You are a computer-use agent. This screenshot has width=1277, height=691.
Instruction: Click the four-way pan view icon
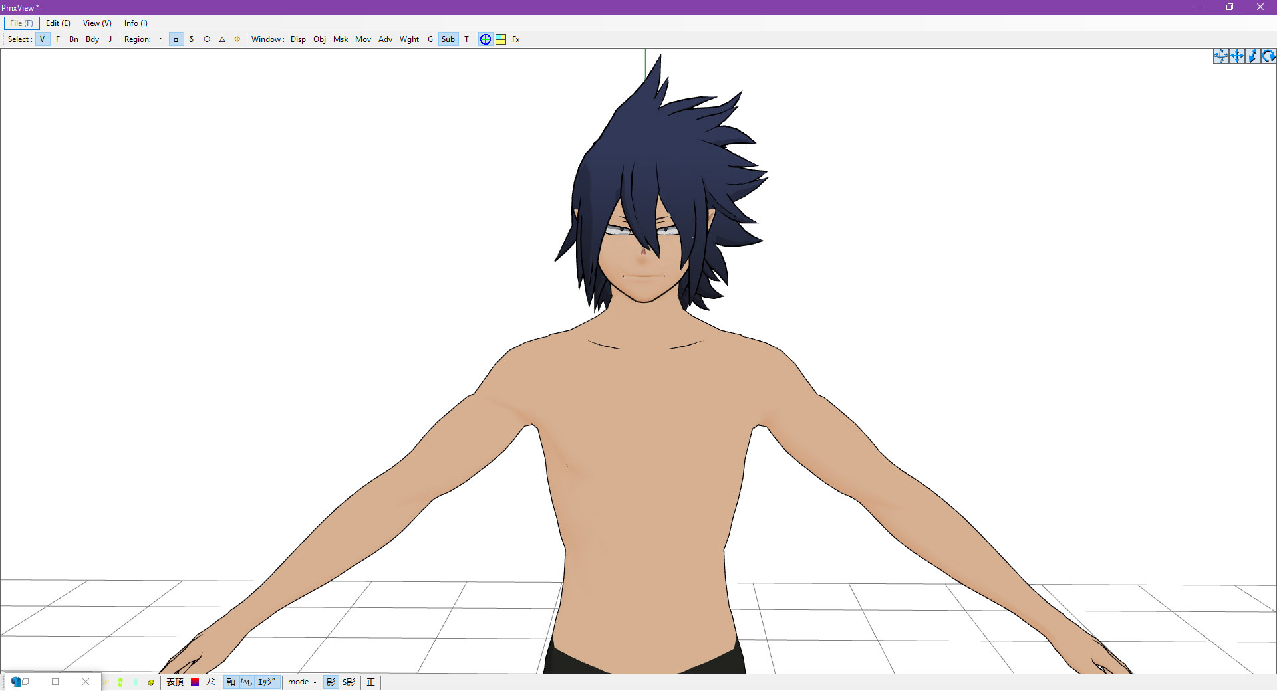point(1237,56)
